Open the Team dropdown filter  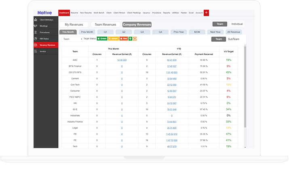click(72, 39)
